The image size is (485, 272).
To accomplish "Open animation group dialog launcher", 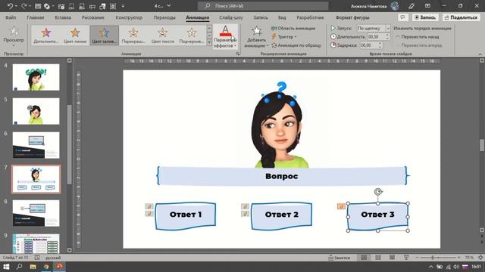I will (237, 54).
